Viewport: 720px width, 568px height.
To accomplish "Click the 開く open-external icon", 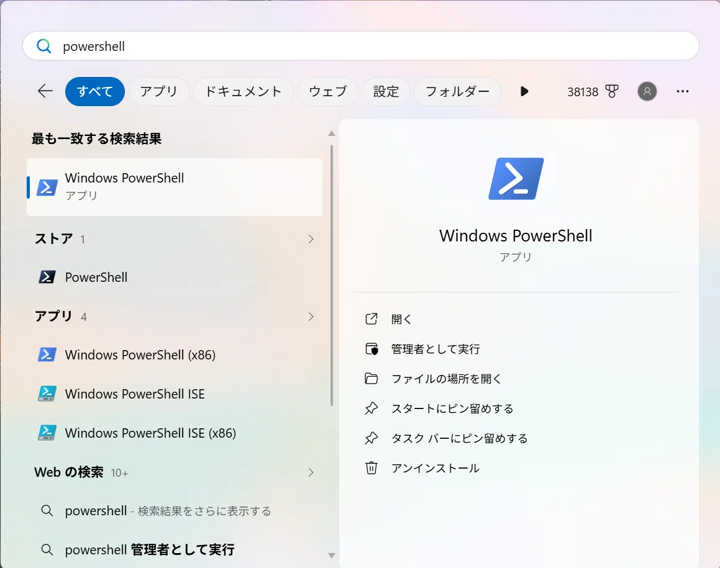I will (371, 319).
